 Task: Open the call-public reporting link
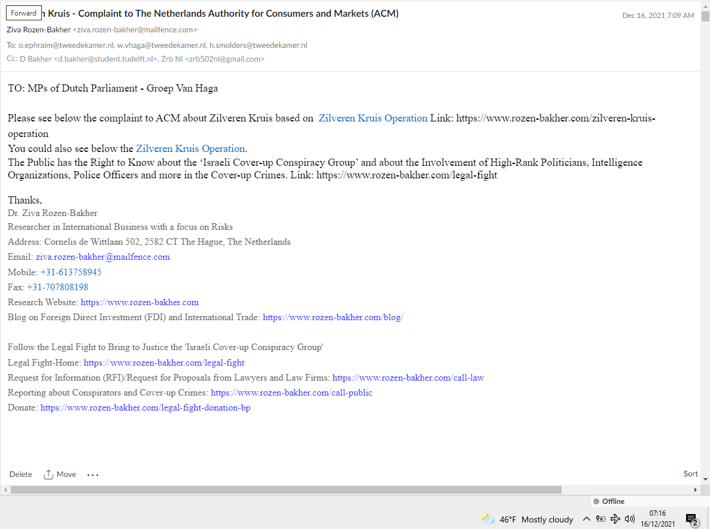(292, 393)
